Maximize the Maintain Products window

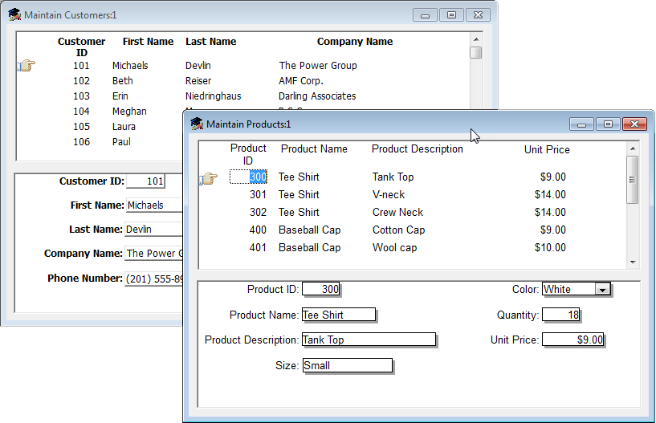pyautogui.click(x=608, y=124)
